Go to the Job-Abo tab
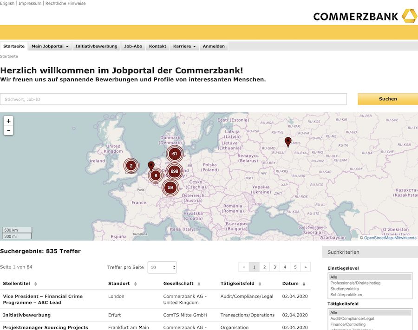Viewport: 418px width, 330px height. tap(133, 46)
